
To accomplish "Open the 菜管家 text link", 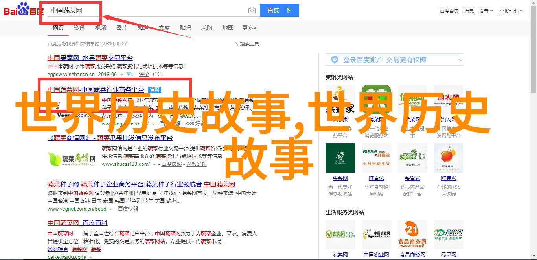I will (x=412, y=178).
